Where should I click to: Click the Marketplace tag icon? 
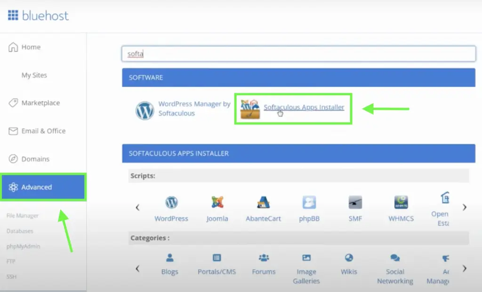click(x=13, y=103)
